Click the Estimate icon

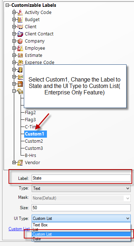20,55
